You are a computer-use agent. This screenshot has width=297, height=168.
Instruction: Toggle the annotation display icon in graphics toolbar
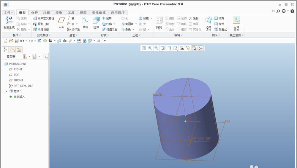[x=194, y=48]
